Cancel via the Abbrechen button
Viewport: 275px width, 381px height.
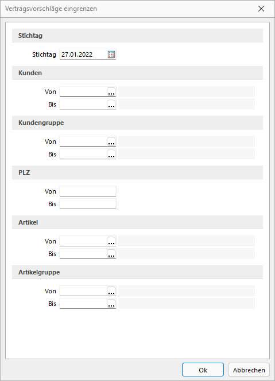(x=249, y=370)
